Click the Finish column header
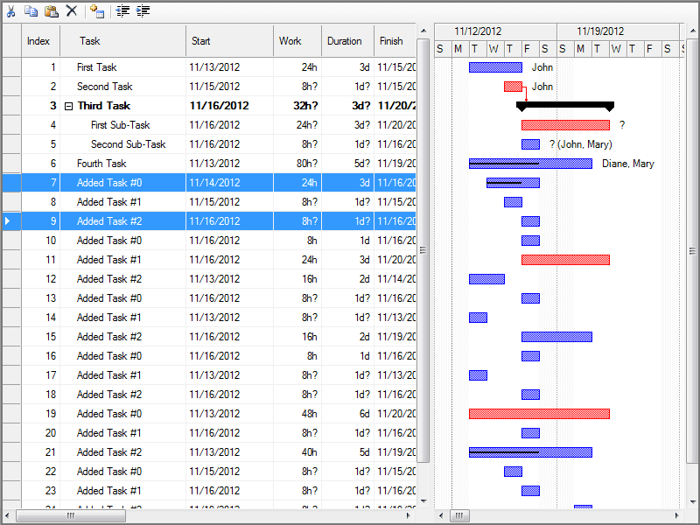The height and width of the screenshot is (525, 700). 395,41
